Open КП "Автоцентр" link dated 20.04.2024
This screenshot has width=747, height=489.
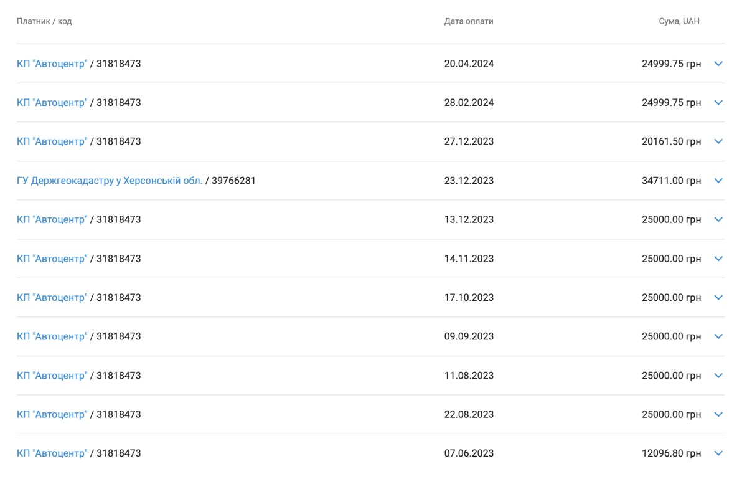tap(52, 64)
